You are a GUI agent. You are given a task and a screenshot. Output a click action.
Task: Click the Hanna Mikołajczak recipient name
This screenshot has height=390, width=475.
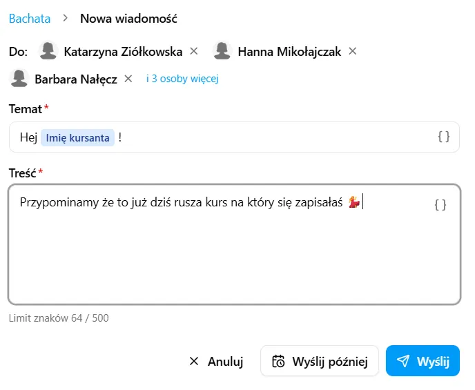click(x=289, y=52)
